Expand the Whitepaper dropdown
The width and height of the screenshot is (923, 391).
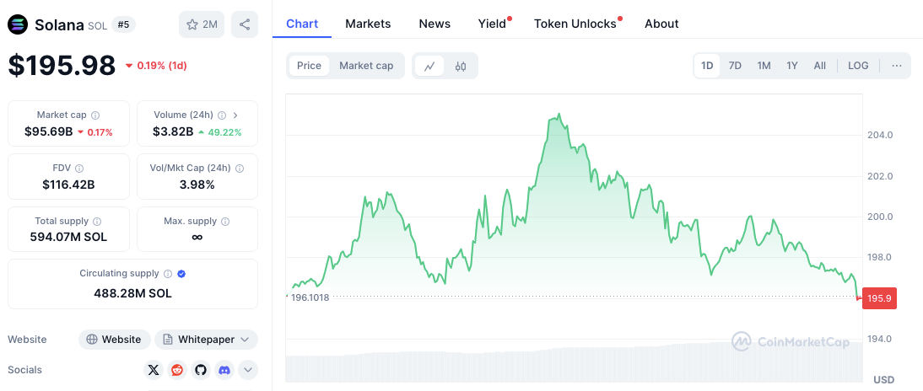tap(206, 340)
